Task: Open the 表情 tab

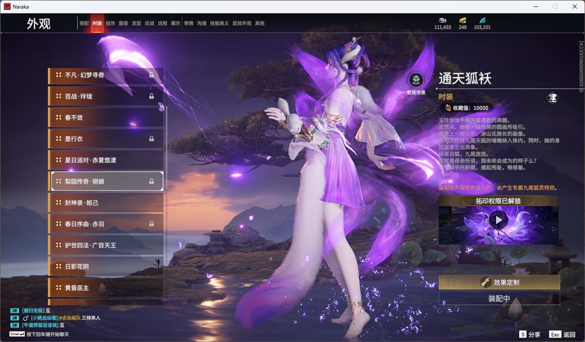Action: point(189,23)
